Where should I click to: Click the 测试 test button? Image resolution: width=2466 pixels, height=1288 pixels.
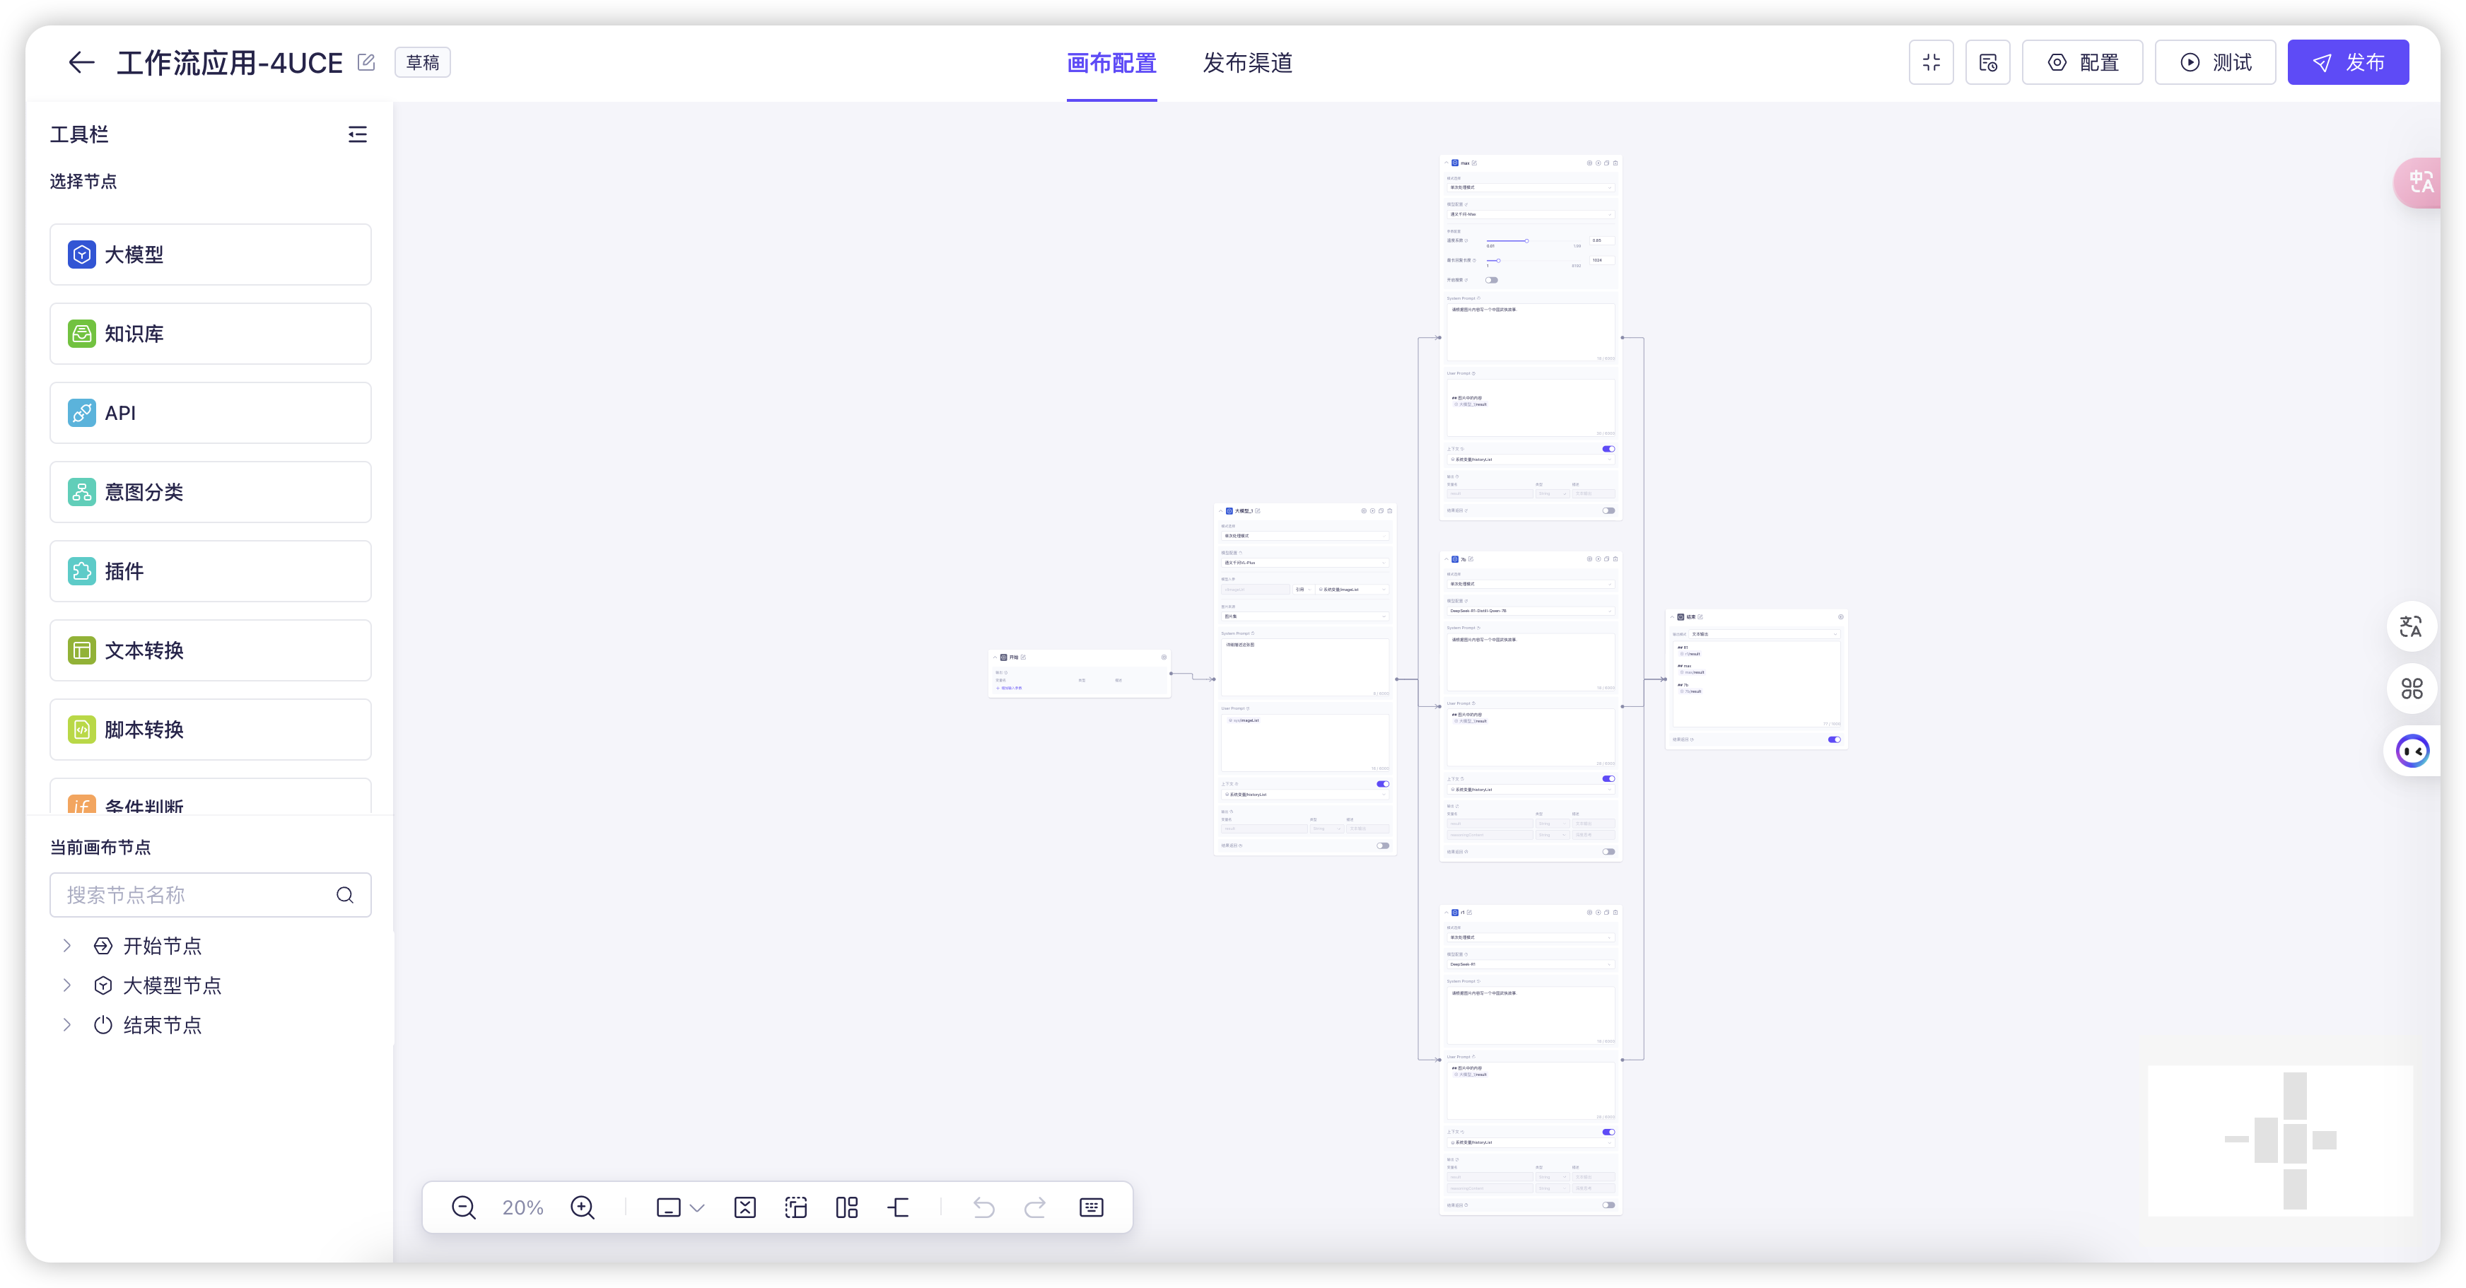2215,62
